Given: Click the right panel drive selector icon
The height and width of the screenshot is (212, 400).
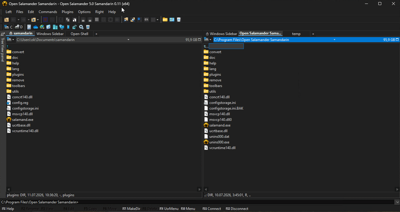Looking at the screenshot, I should 206,39.
